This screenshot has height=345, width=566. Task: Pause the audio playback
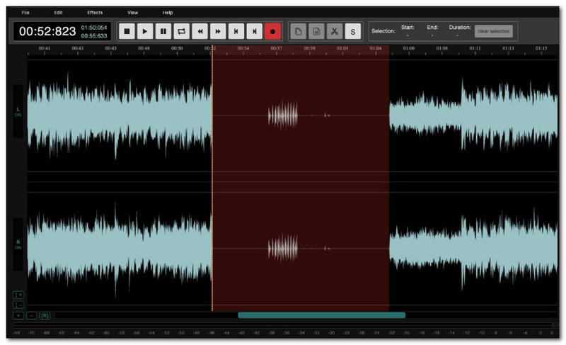coord(163,31)
